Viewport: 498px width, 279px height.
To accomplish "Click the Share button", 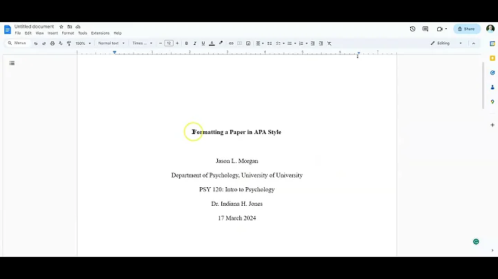I will pos(467,29).
